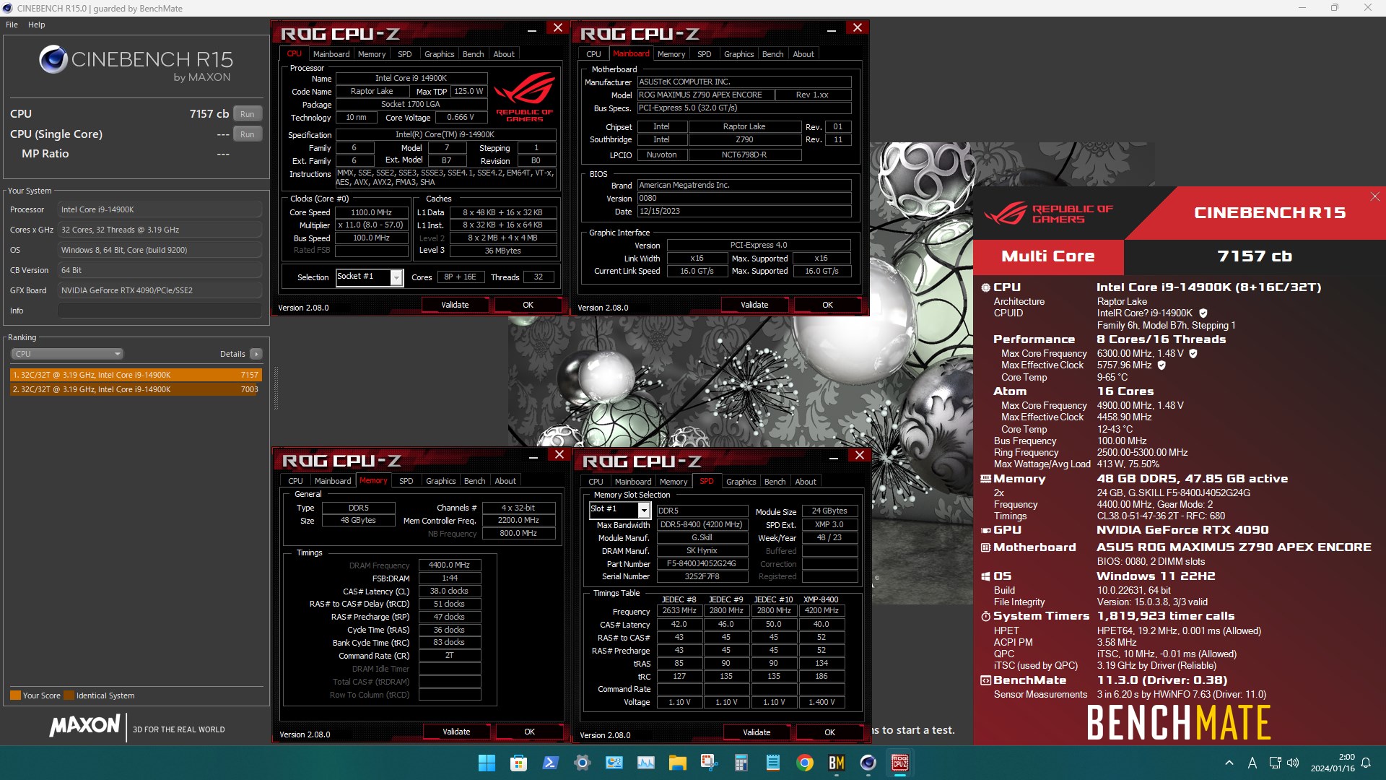The height and width of the screenshot is (780, 1386).
Task: Click the DRAM Frequency '4400.0 MHz' value
Action: coord(449,565)
